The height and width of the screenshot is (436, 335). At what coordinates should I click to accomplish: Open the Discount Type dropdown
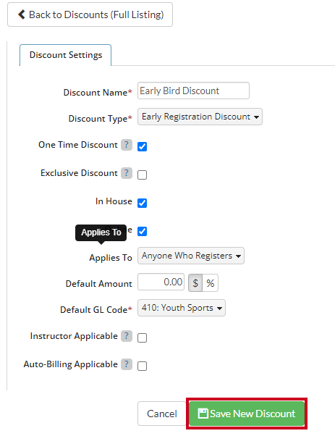click(200, 117)
